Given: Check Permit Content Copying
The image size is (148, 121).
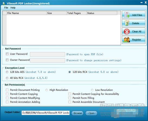Looking at the screenshot, I should click(7, 94).
